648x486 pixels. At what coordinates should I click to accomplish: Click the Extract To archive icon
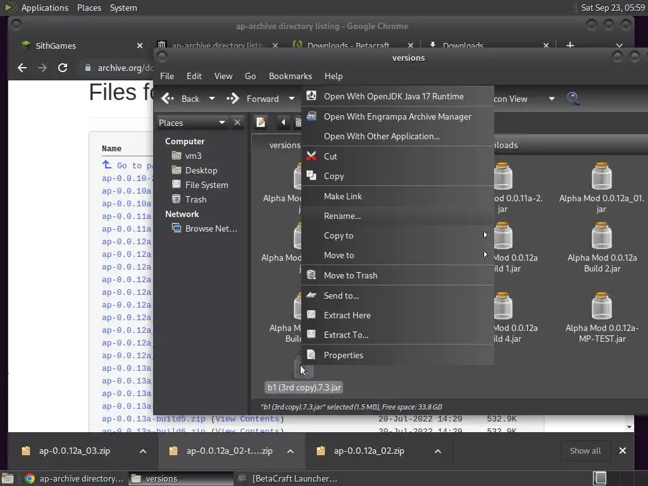pos(311,335)
